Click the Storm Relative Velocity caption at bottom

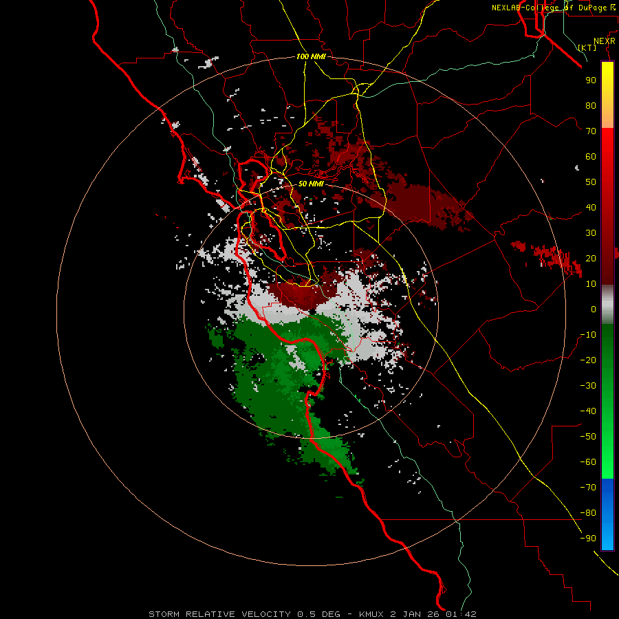[312, 614]
